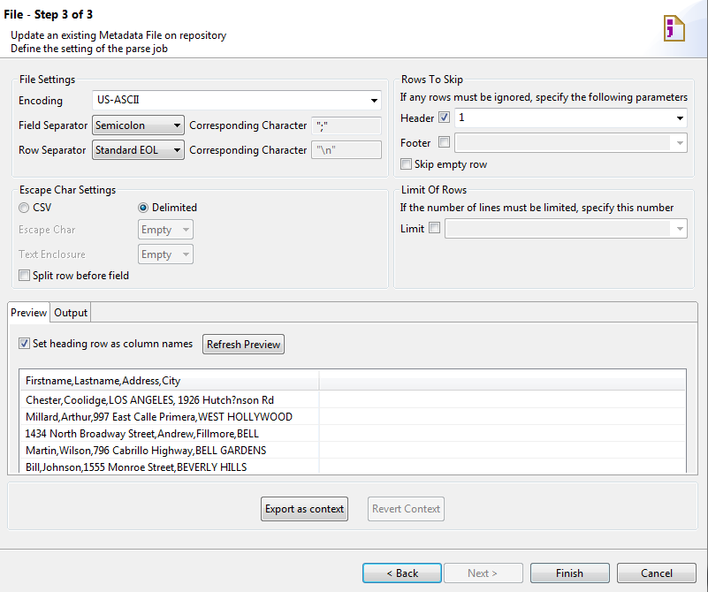Expand the Header rows dropdown
Screen dimensions: 708x592
pos(680,118)
